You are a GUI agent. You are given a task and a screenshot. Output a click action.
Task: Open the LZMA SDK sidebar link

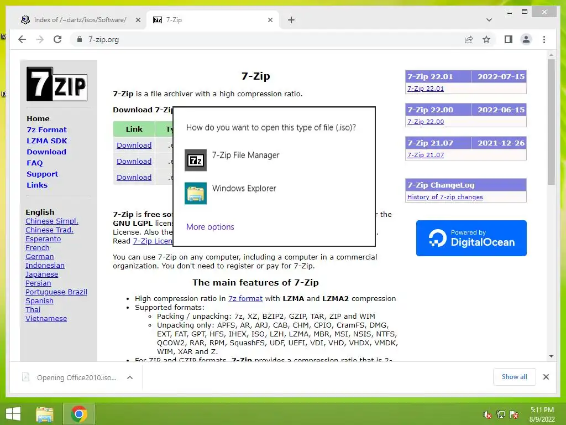coord(47,141)
